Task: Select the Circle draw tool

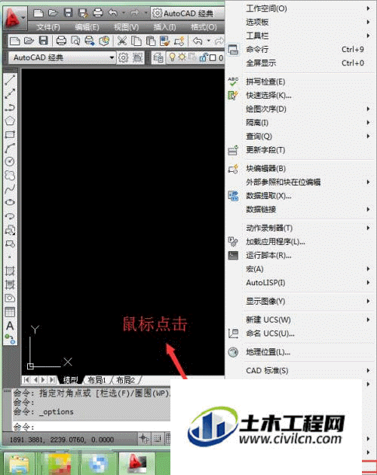Action: coord(10,161)
